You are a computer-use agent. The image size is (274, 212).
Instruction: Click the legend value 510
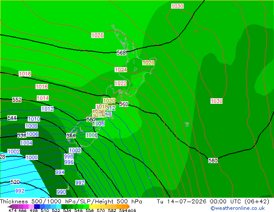[x=45, y=210]
